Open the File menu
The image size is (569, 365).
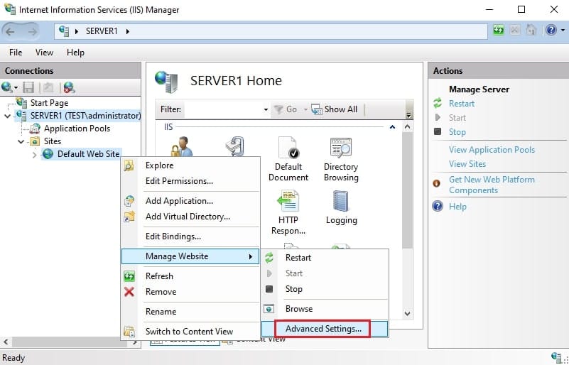point(16,53)
